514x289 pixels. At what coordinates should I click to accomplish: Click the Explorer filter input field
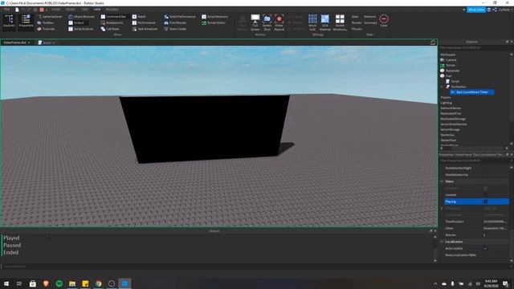(475, 48)
